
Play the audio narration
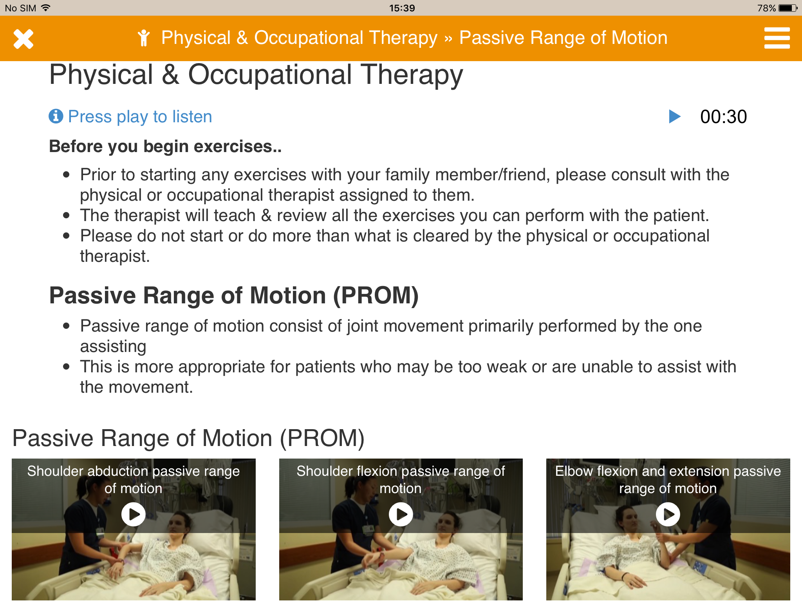tap(674, 116)
